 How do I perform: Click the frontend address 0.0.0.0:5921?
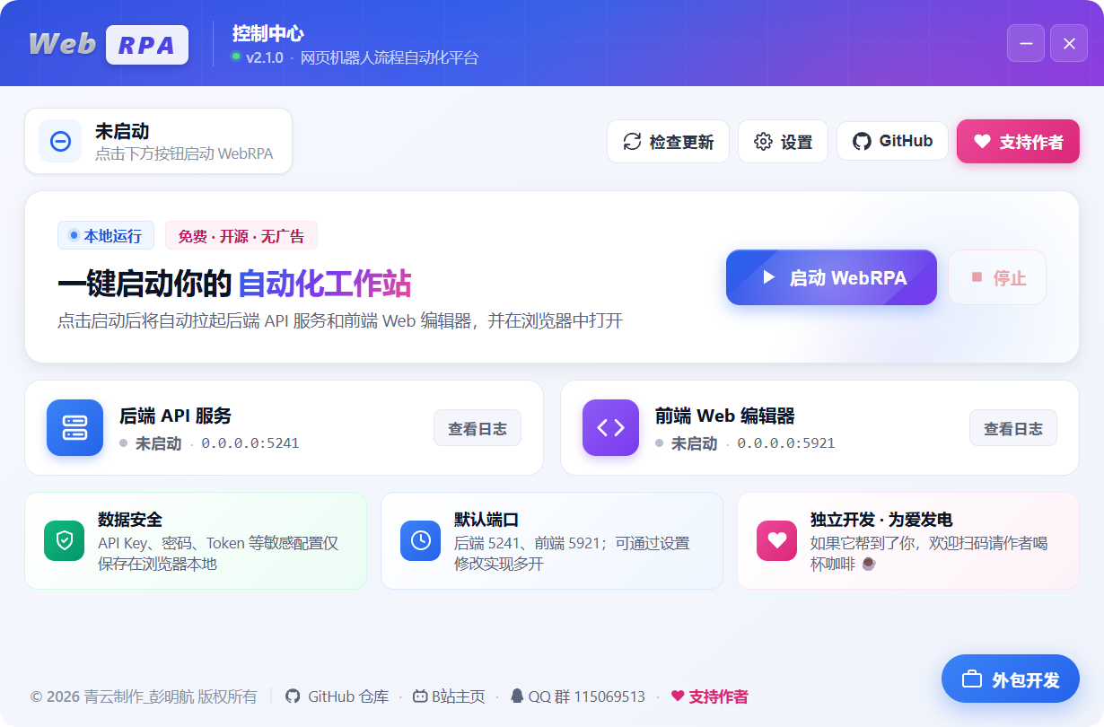[786, 443]
